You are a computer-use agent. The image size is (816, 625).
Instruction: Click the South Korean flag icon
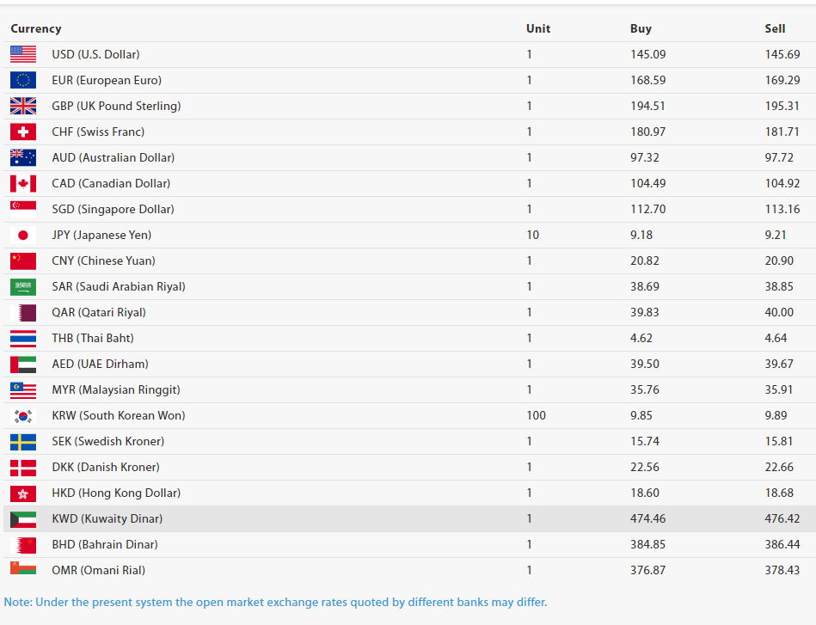[x=23, y=415]
